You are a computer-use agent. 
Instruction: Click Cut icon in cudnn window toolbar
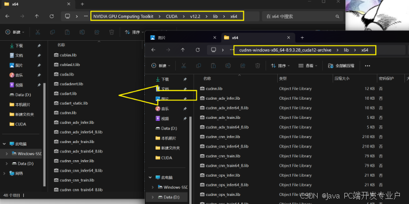click(x=184, y=66)
